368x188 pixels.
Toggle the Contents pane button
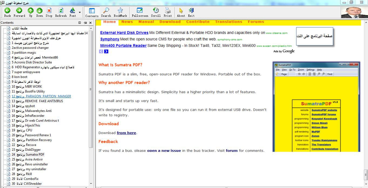tap(92, 12)
